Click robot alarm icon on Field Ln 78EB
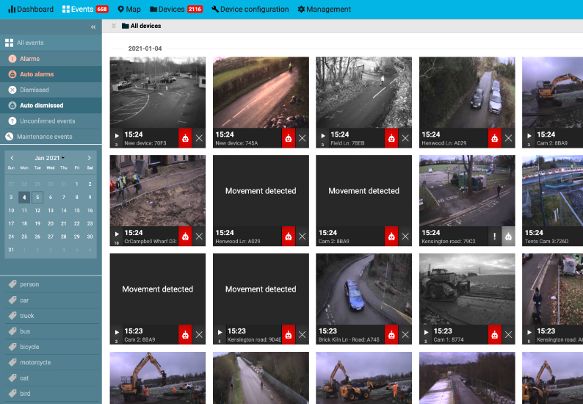The height and width of the screenshot is (404, 583). (x=391, y=138)
